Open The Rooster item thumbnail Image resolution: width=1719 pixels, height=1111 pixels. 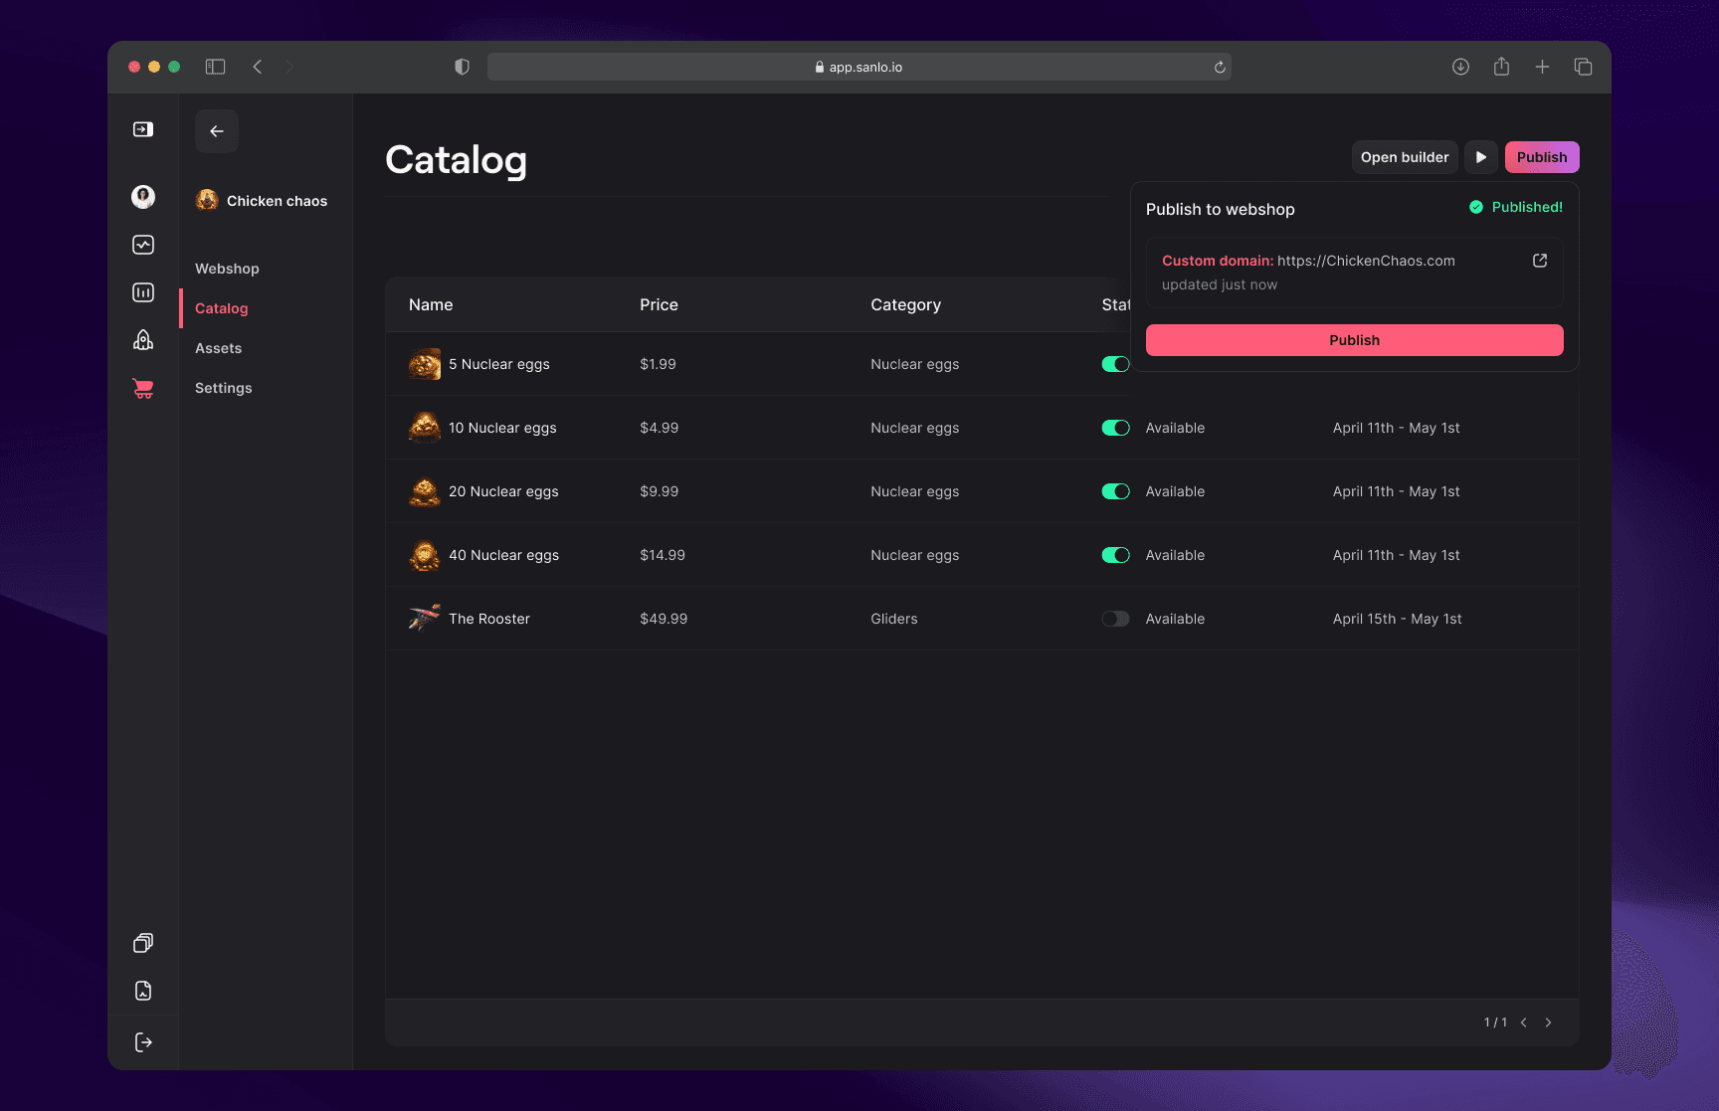pyautogui.click(x=425, y=619)
